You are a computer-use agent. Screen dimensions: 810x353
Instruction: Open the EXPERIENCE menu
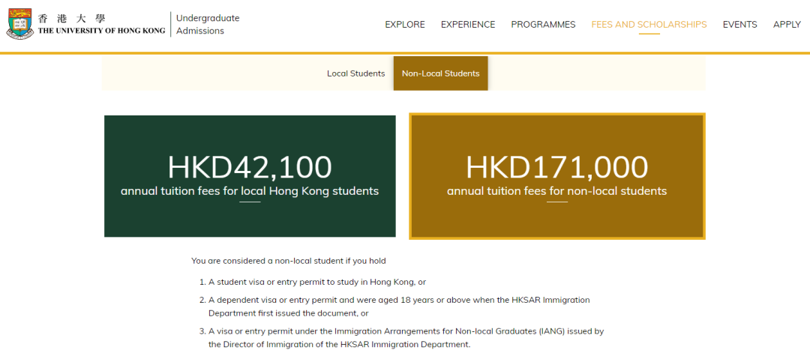click(x=468, y=24)
